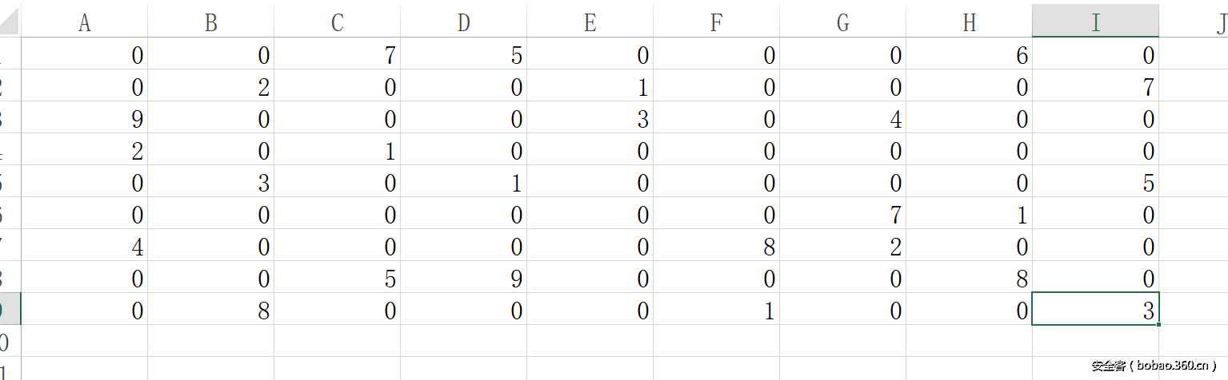This screenshot has width=1228, height=380.
Task: Click the highlighted column I header
Action: coord(1095,23)
